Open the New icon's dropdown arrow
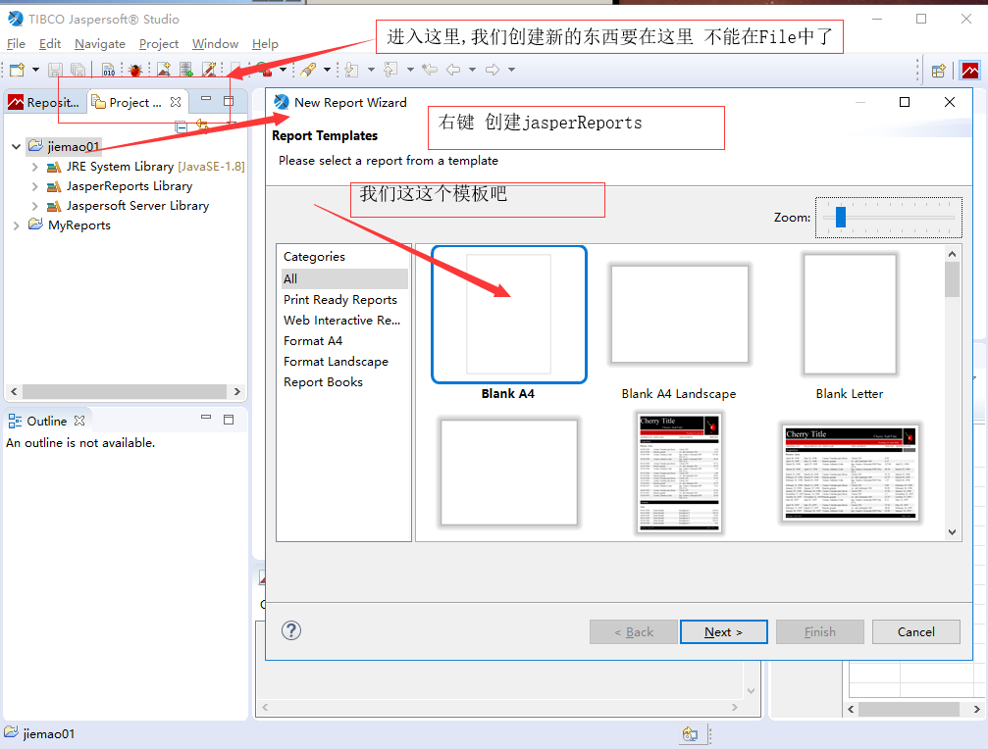Viewport: 988px width, 749px height. pyautogui.click(x=36, y=70)
